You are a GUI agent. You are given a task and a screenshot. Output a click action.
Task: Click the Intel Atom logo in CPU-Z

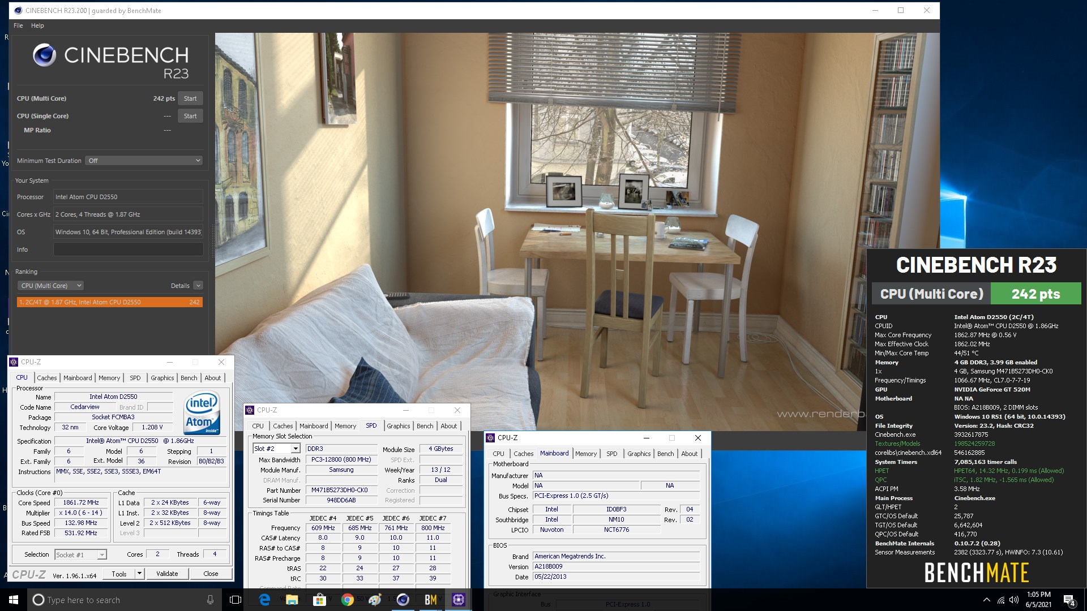coord(202,413)
